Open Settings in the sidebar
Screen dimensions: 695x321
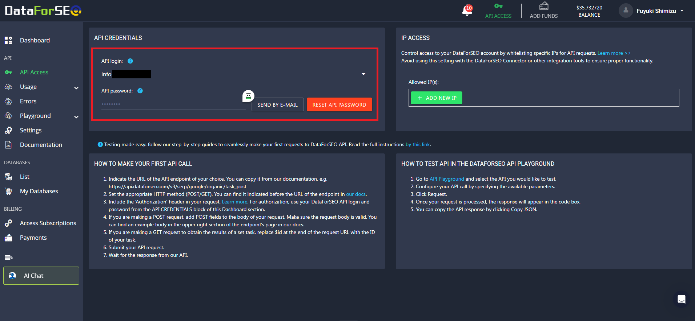click(31, 130)
